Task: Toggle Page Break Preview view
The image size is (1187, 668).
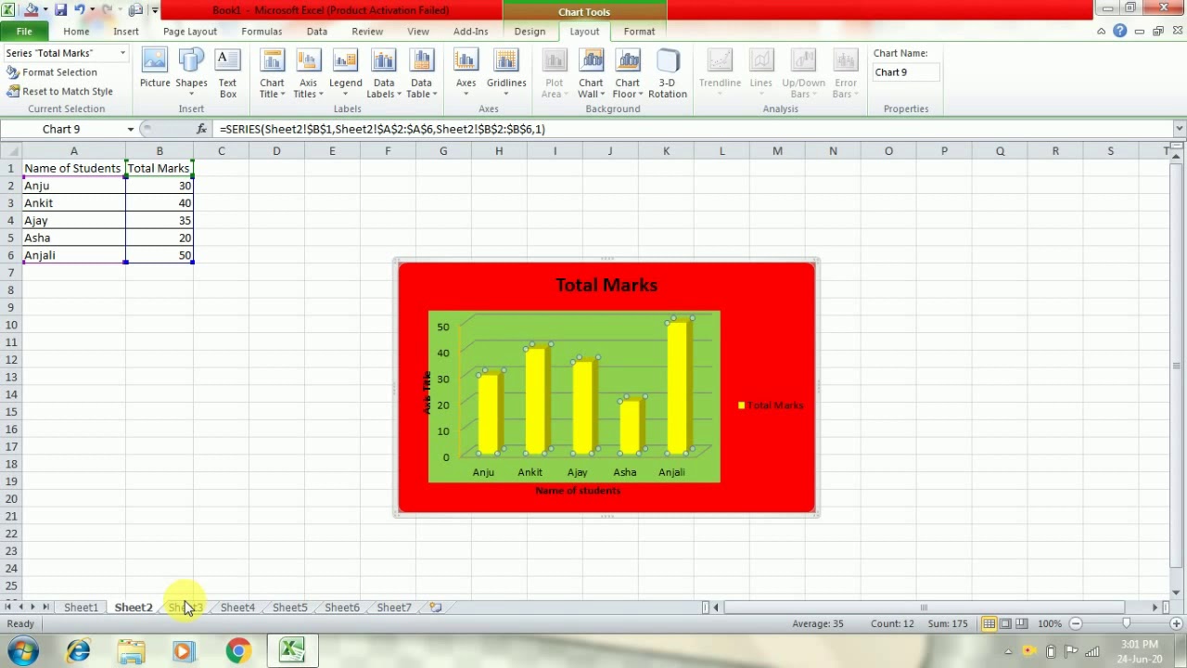Action: (x=1021, y=623)
